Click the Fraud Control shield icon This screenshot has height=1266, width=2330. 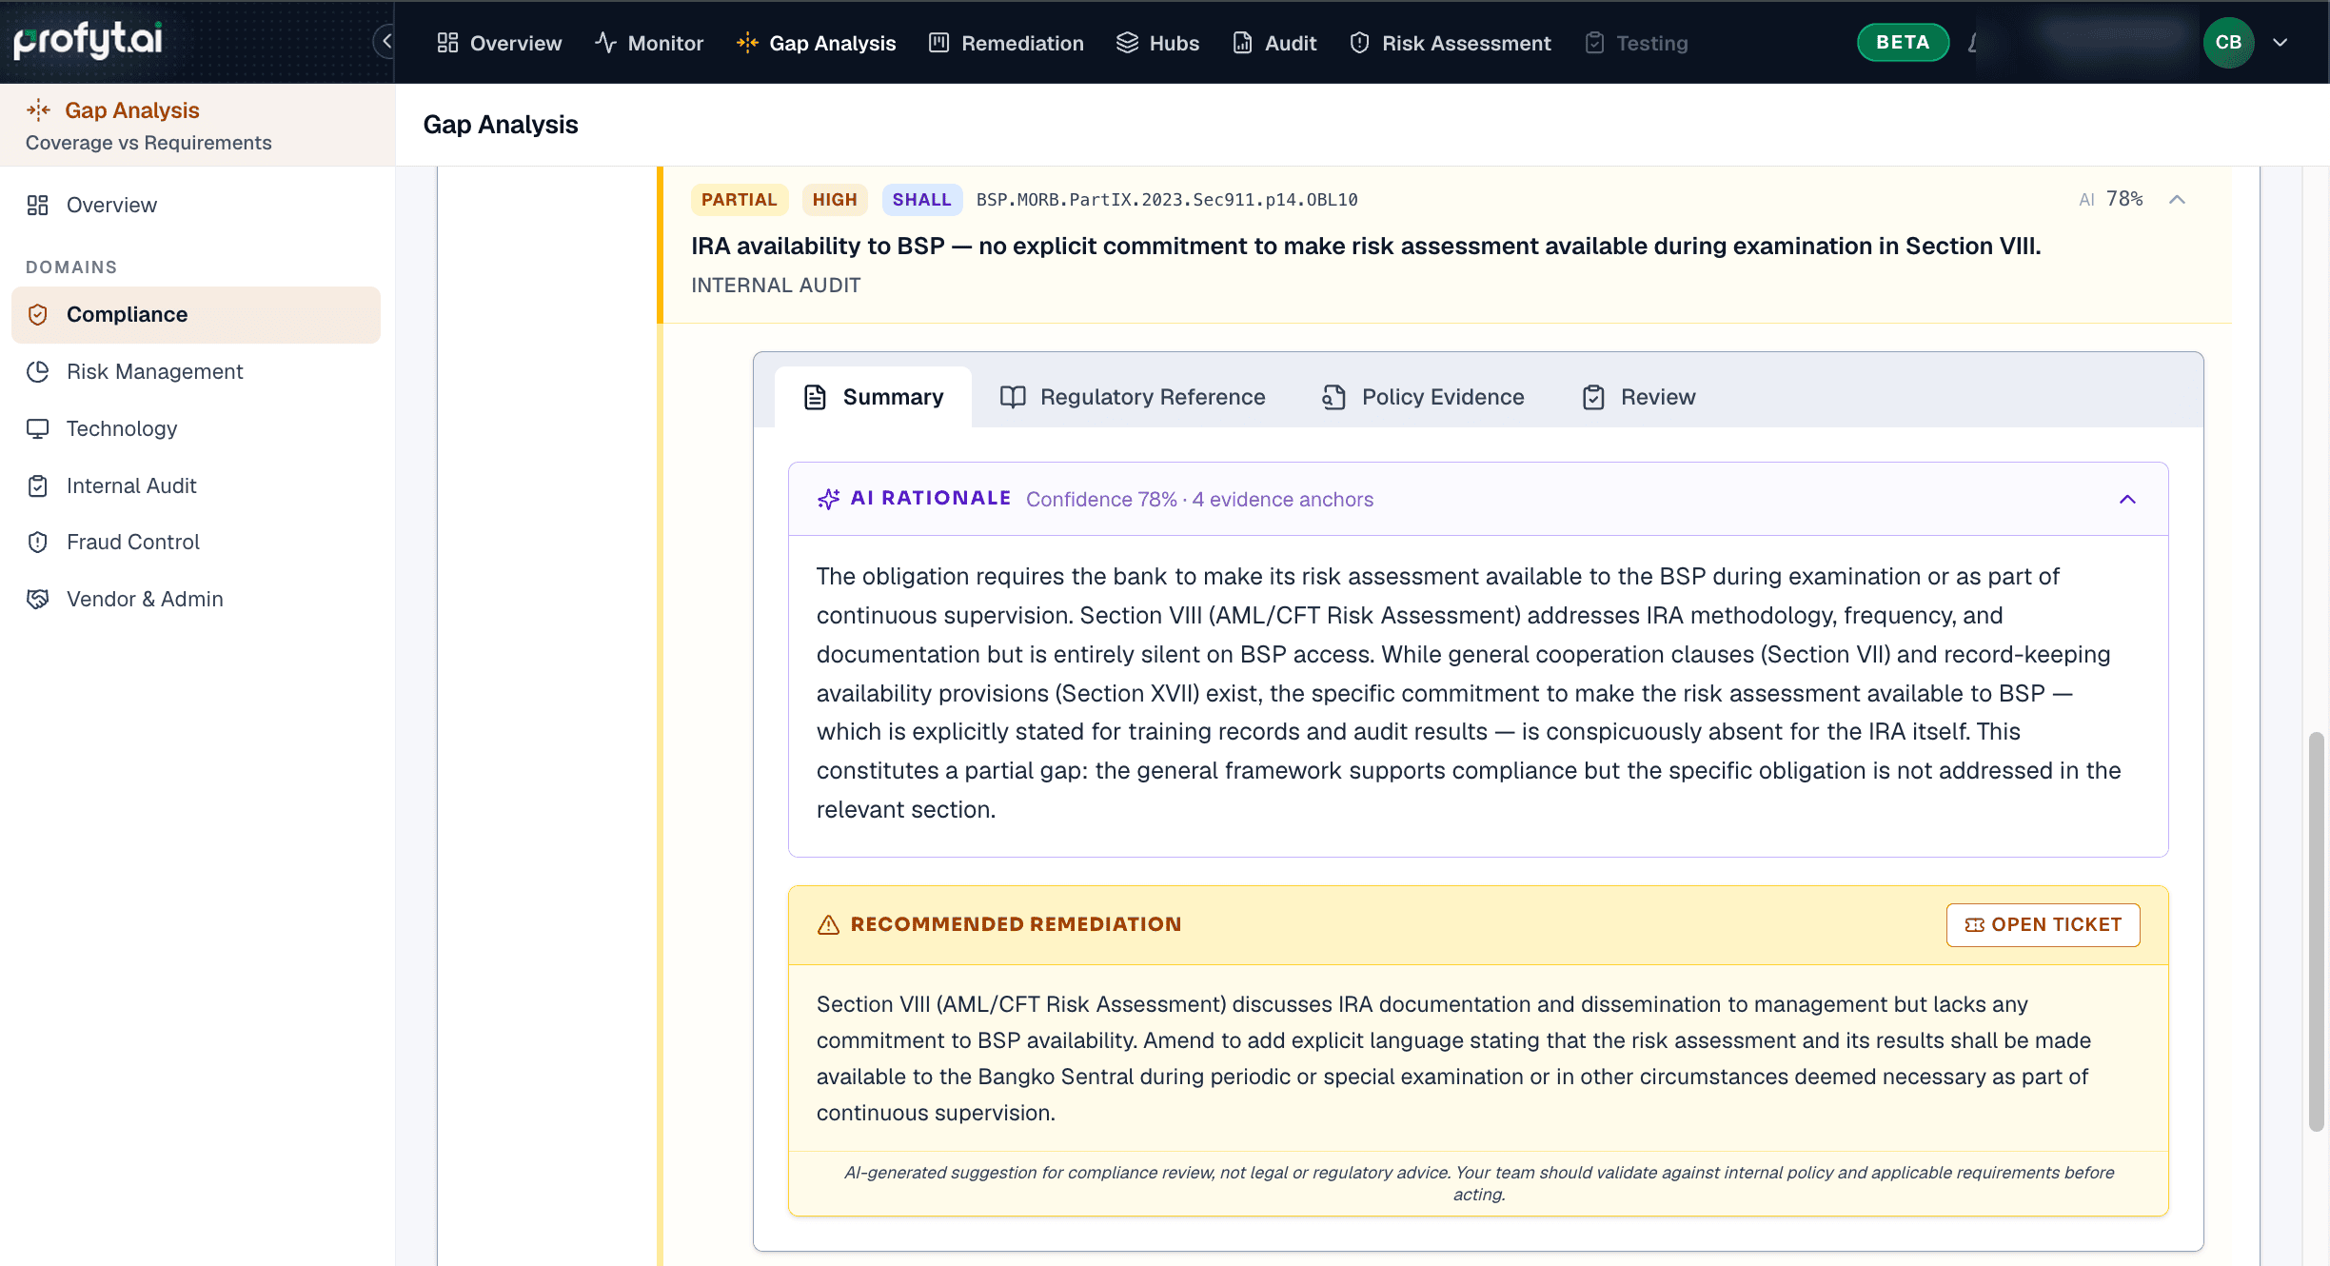pos(37,543)
